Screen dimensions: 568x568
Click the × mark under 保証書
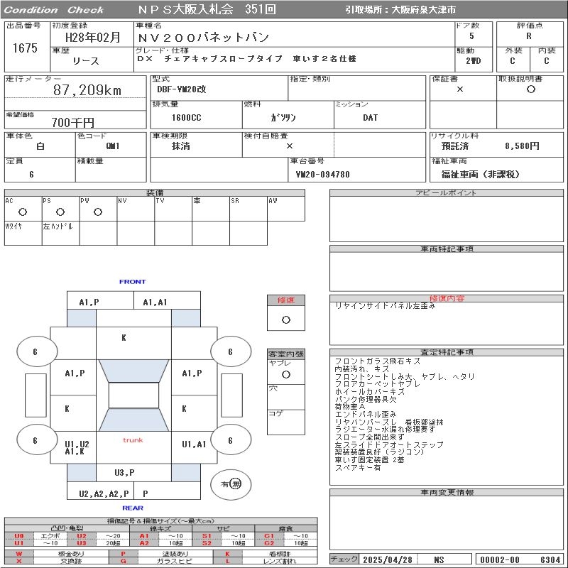(x=460, y=89)
